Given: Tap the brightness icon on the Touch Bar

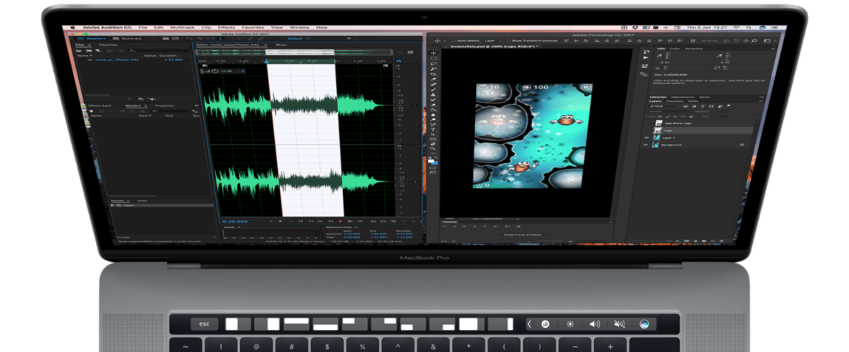Looking at the screenshot, I should point(570,324).
